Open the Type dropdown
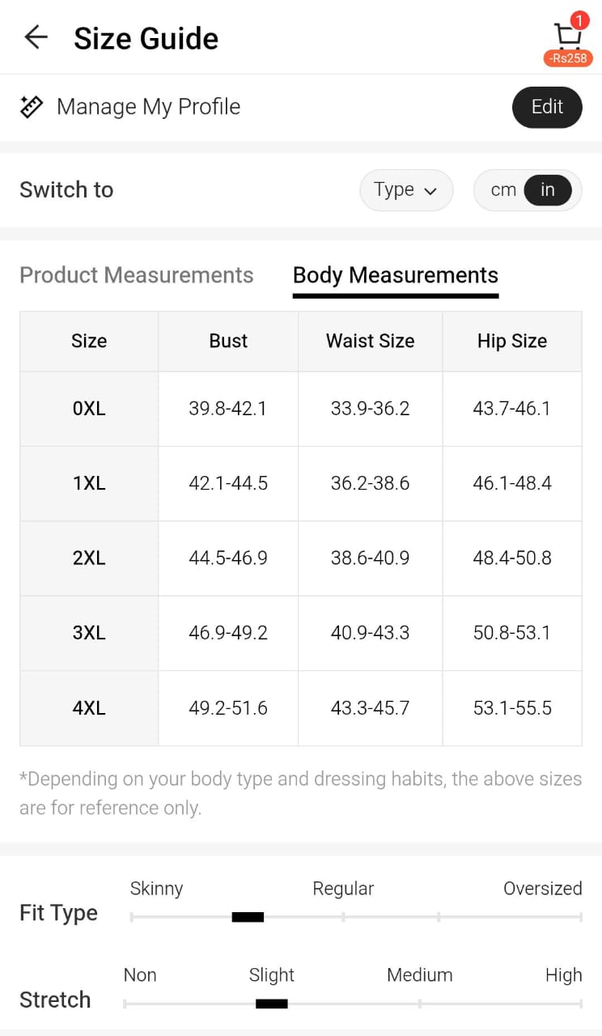The width and height of the screenshot is (602, 1036). (x=405, y=190)
